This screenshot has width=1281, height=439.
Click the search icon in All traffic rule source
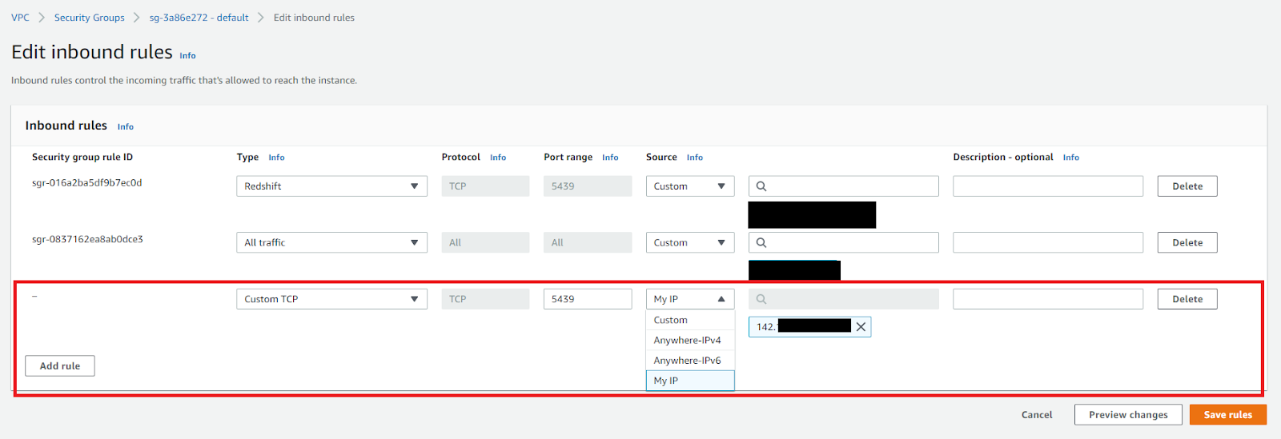point(761,243)
